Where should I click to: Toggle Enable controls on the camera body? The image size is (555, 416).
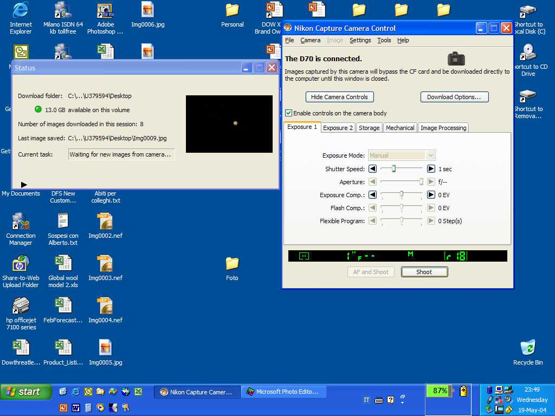tap(289, 113)
